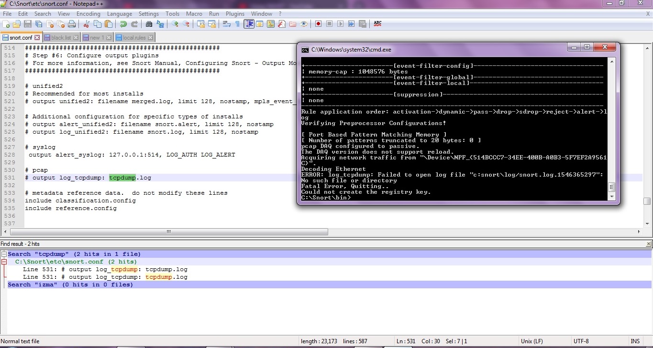Close the black.list tab
The width and height of the screenshot is (653, 348).
76,38
